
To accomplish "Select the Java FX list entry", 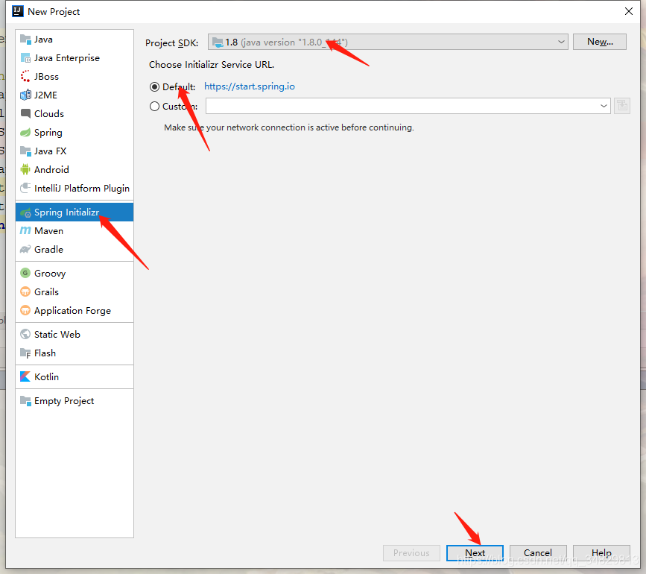I will 75,151.
